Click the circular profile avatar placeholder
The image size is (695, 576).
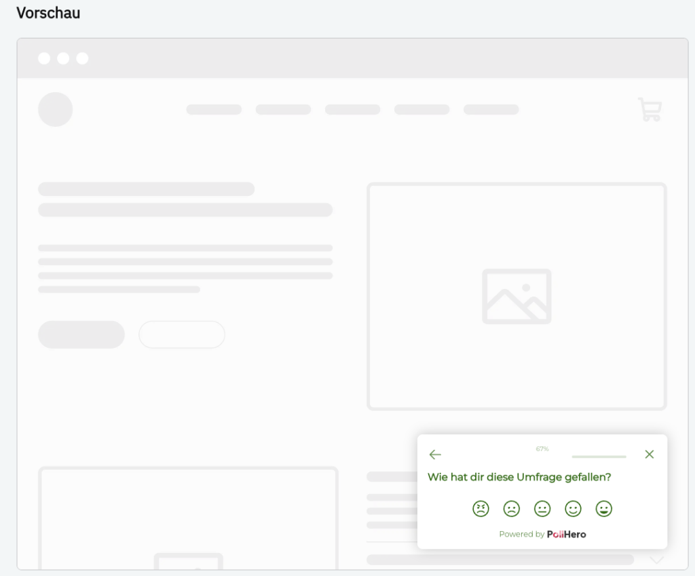coord(55,109)
